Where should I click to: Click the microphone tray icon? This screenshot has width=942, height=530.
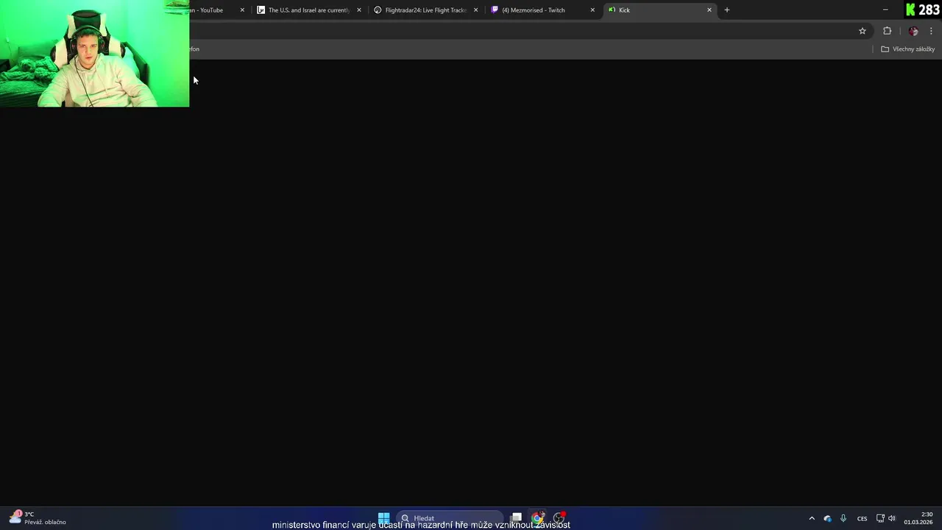pos(843,518)
